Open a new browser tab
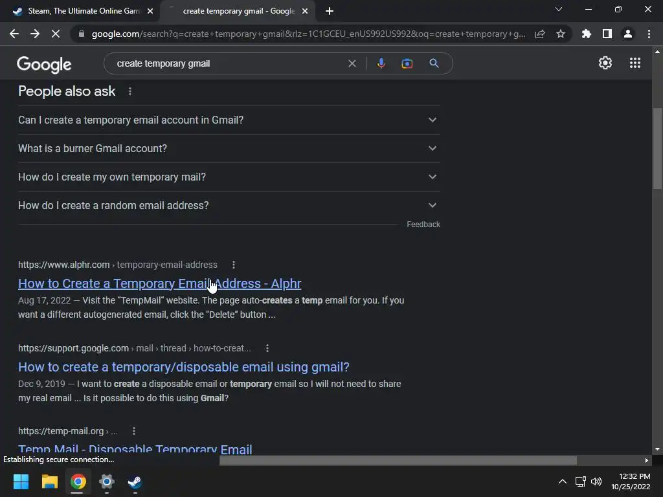The width and height of the screenshot is (663, 497). [330, 11]
